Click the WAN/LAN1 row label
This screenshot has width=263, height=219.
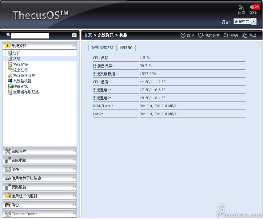(103, 106)
